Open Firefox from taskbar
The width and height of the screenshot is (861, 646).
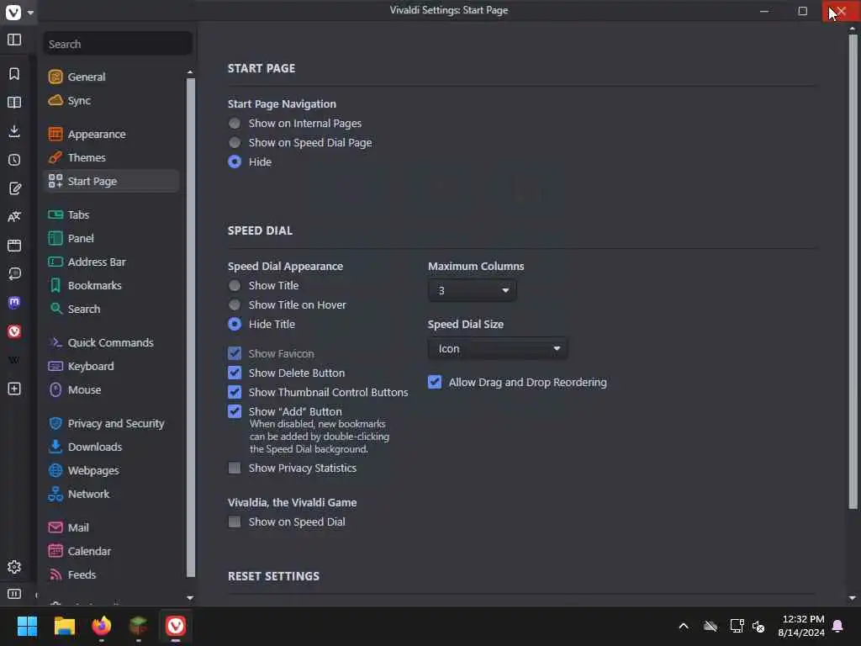[x=102, y=626]
